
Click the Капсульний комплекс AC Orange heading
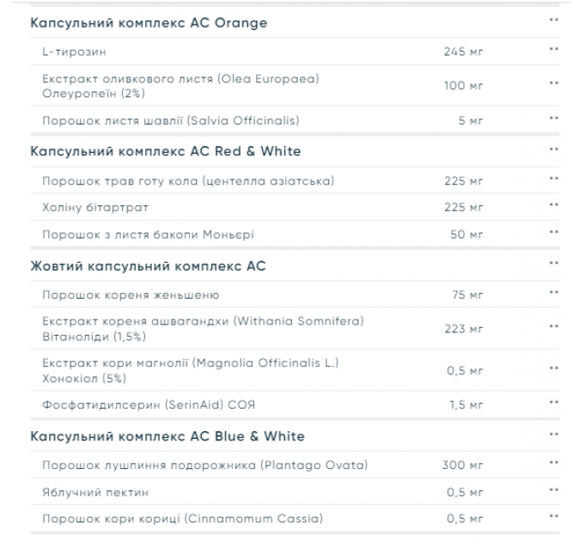point(149,22)
